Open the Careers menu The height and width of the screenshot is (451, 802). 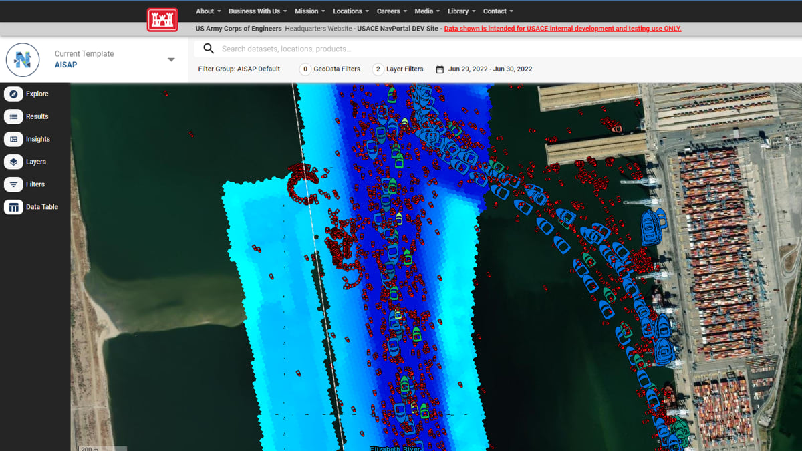tap(392, 11)
